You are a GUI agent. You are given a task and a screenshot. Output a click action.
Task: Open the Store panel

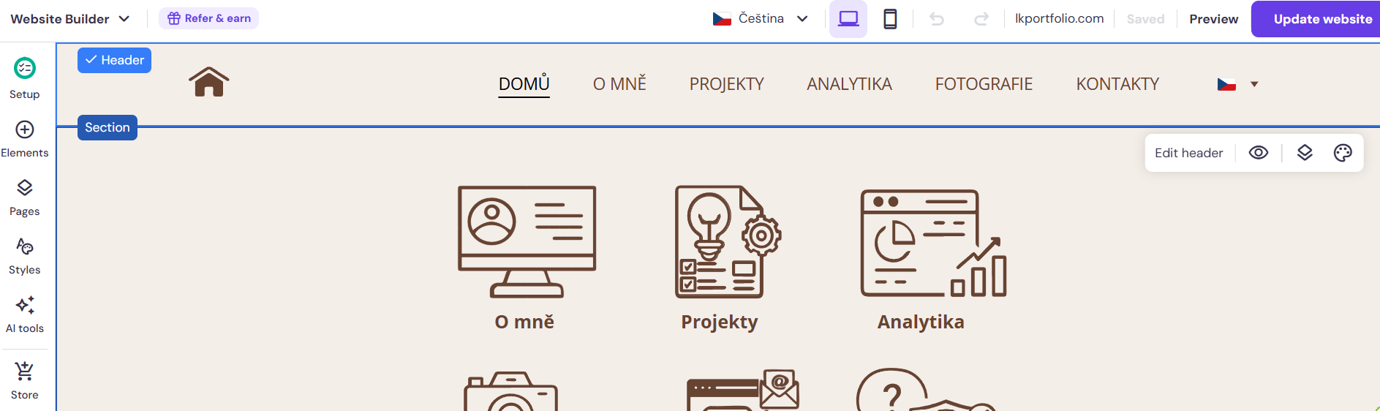click(x=25, y=380)
